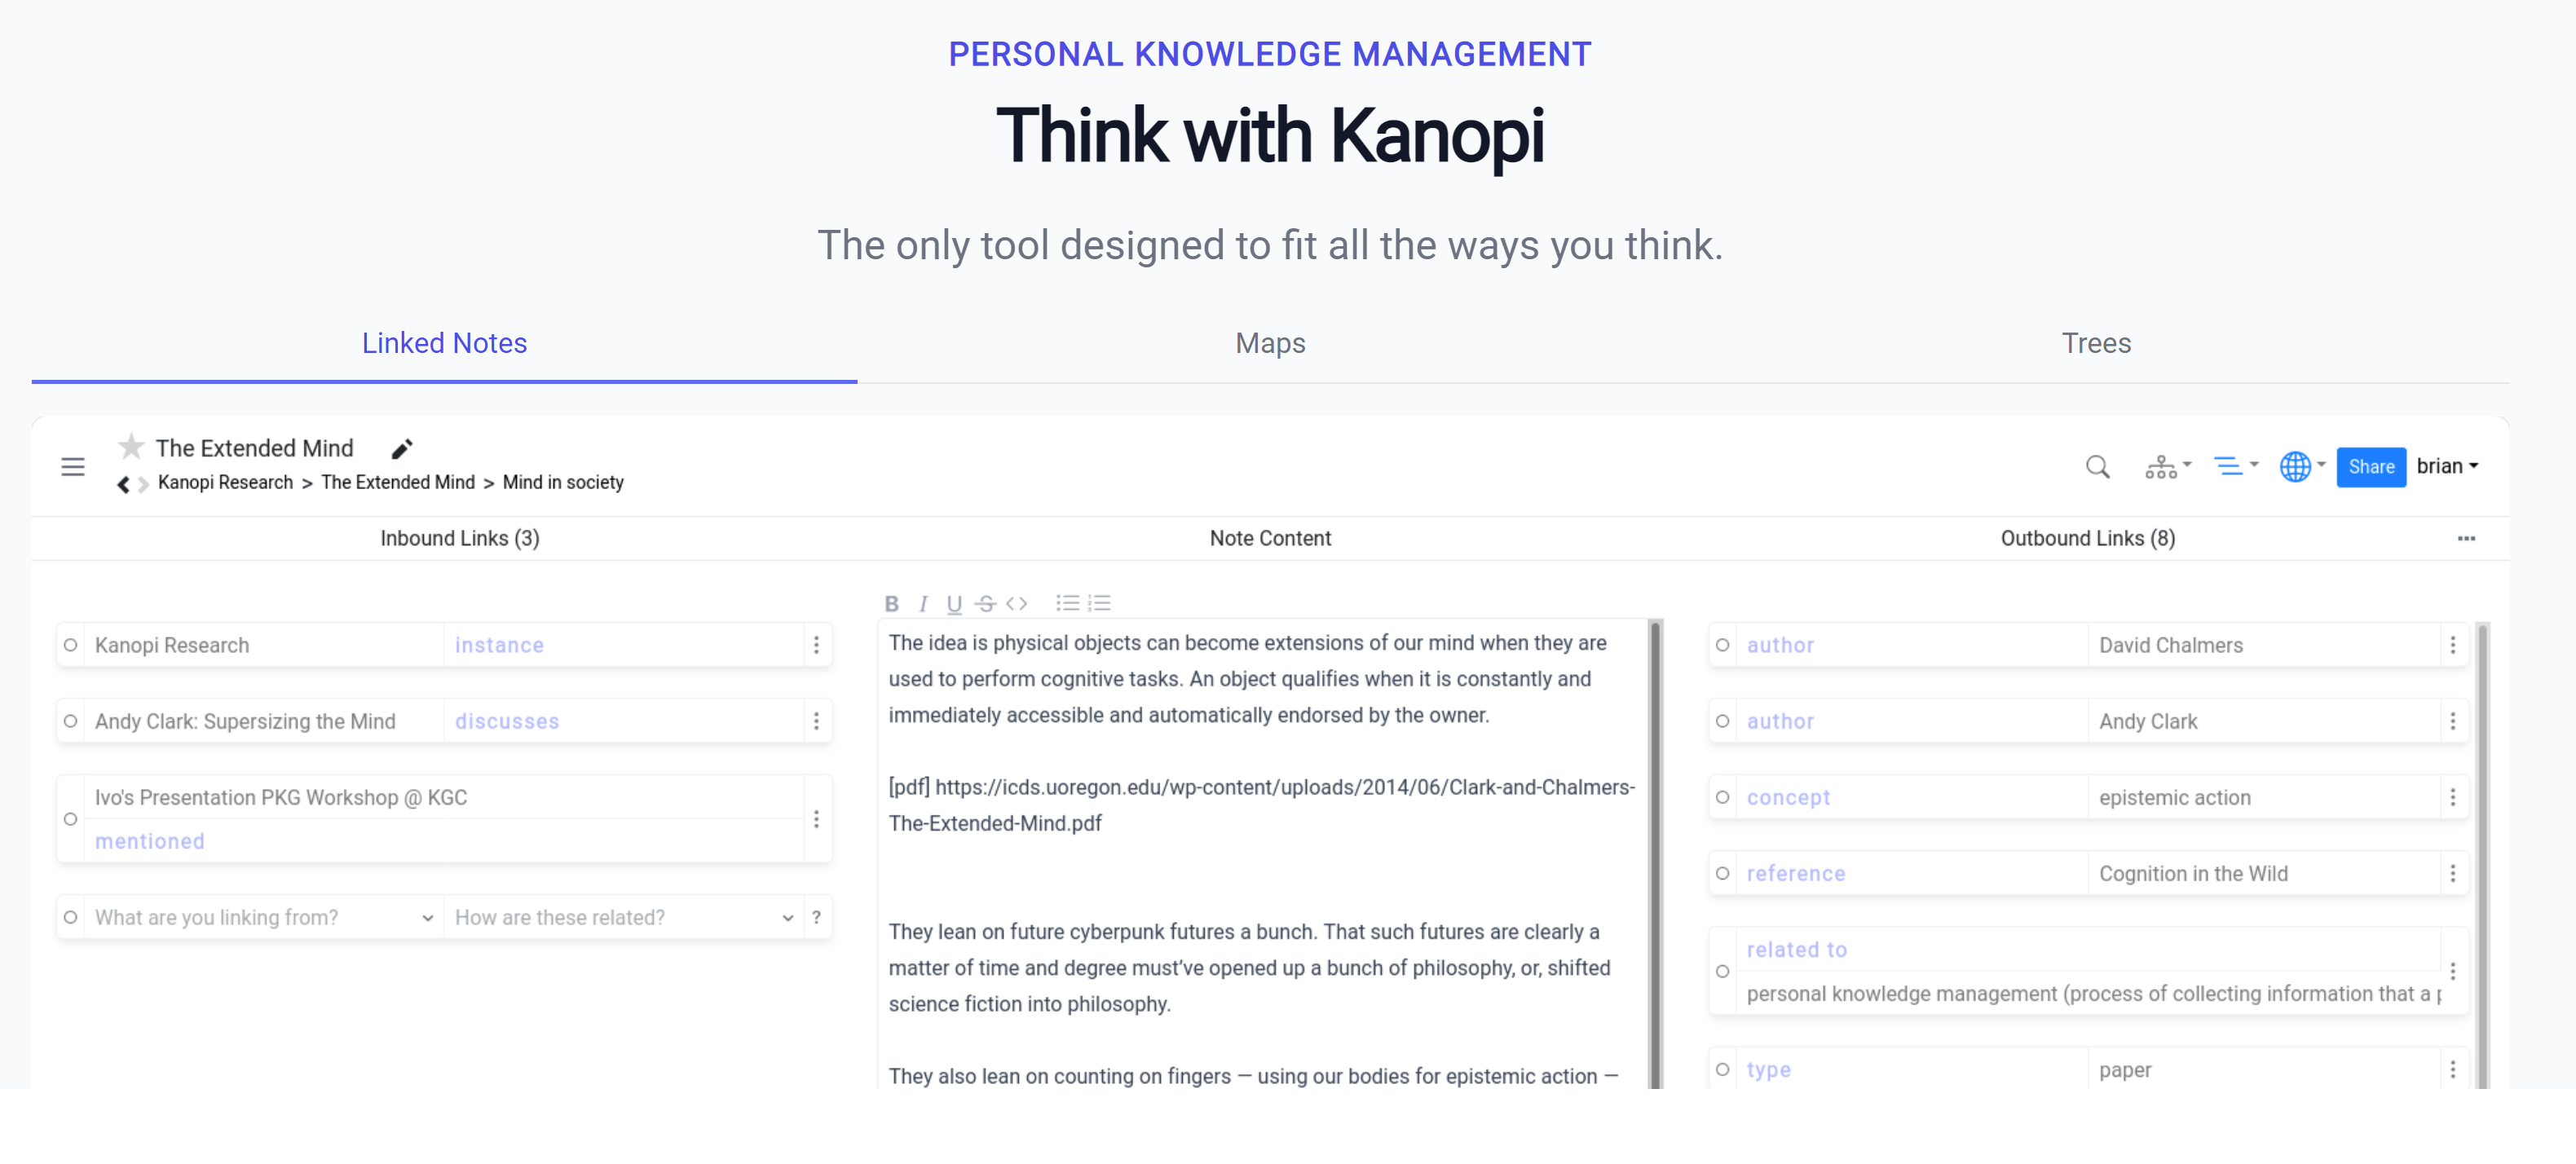The image size is (2576, 1164).
Task: Apply bold formatting in note editor
Action: tap(891, 603)
